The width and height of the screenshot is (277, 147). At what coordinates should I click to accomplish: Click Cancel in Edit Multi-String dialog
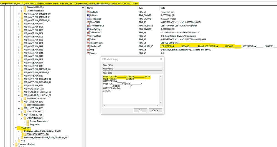click(155, 110)
